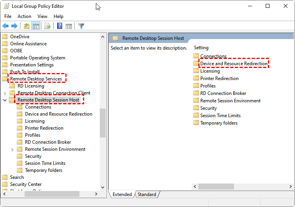Collapse the Remote Desktop Session Host node
Viewport: 295px width, 207px height.
[5, 100]
